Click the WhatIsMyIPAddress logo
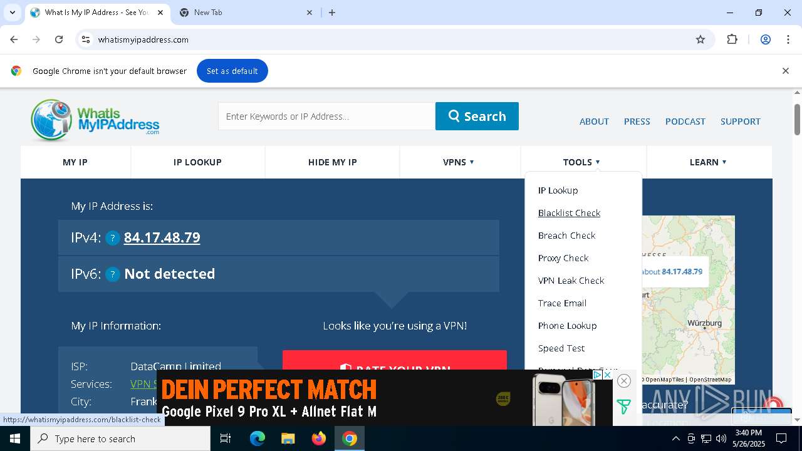 pyautogui.click(x=95, y=120)
